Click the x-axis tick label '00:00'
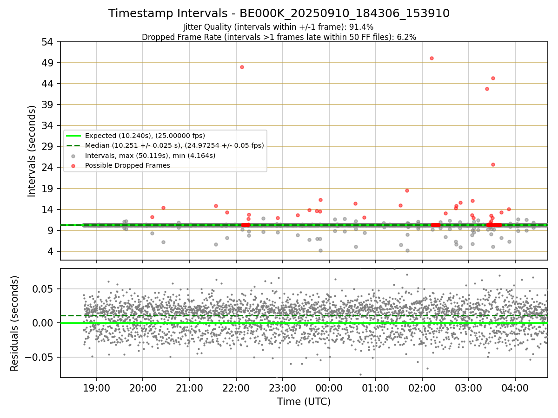The width and height of the screenshot is (558, 418). [329, 388]
